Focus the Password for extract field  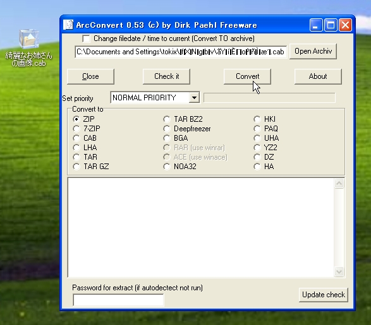coord(118,300)
